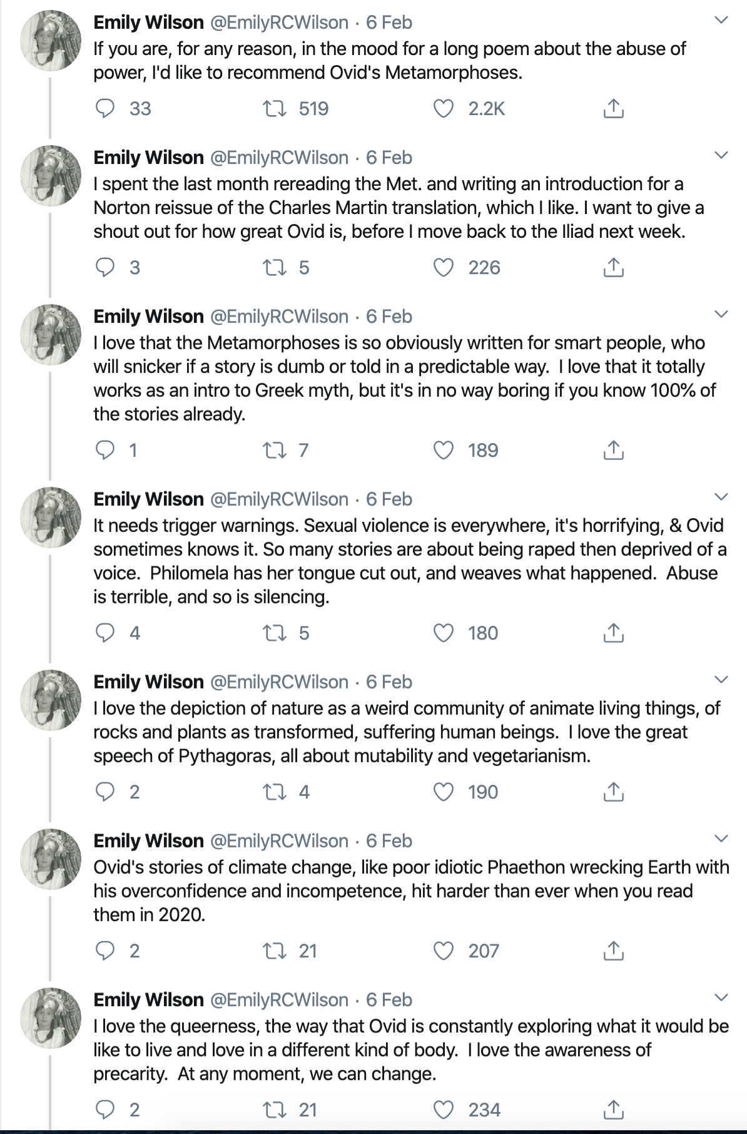
Task: Reply to the trigger warnings tweet
Action: (x=104, y=633)
